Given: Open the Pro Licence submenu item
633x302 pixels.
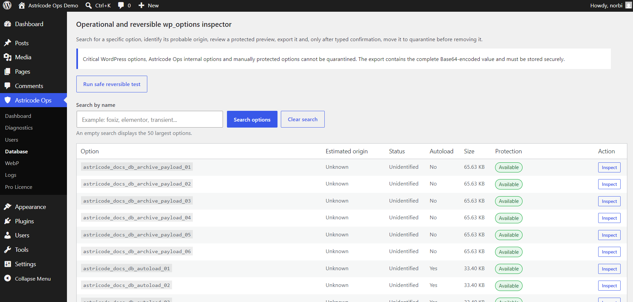Looking at the screenshot, I should (x=19, y=187).
